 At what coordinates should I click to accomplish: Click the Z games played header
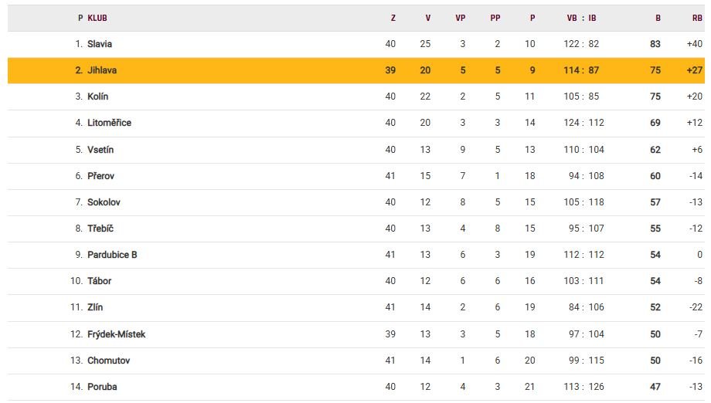pos(393,18)
